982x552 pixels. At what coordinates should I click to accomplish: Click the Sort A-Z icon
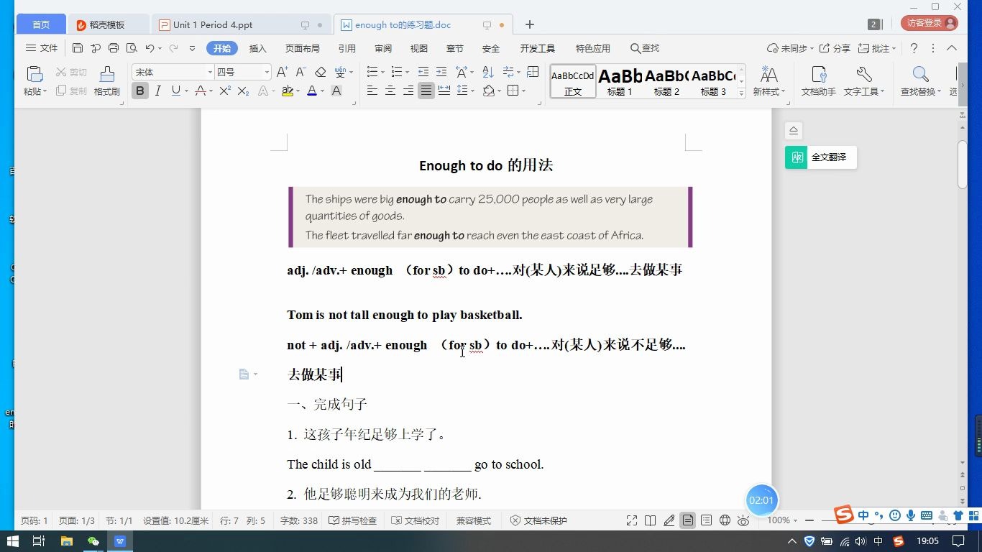[488, 72]
